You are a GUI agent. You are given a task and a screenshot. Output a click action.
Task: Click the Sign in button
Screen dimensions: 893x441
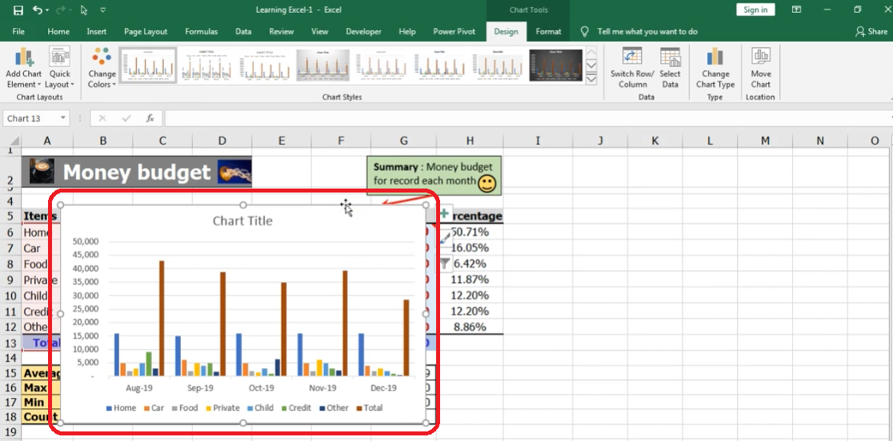[755, 10]
